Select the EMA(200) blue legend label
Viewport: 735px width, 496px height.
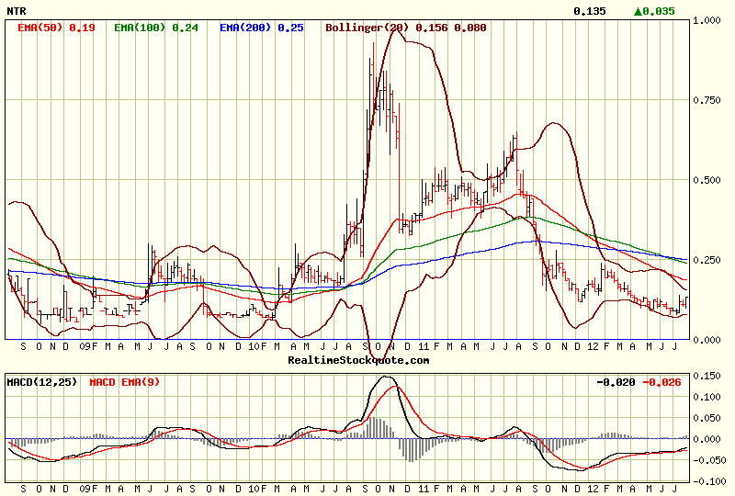(x=245, y=28)
